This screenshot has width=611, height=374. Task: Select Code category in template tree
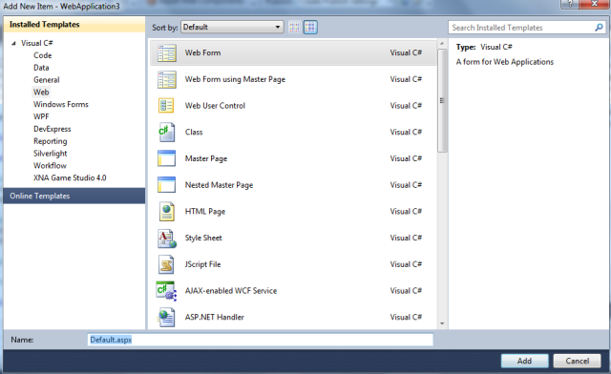[42, 55]
